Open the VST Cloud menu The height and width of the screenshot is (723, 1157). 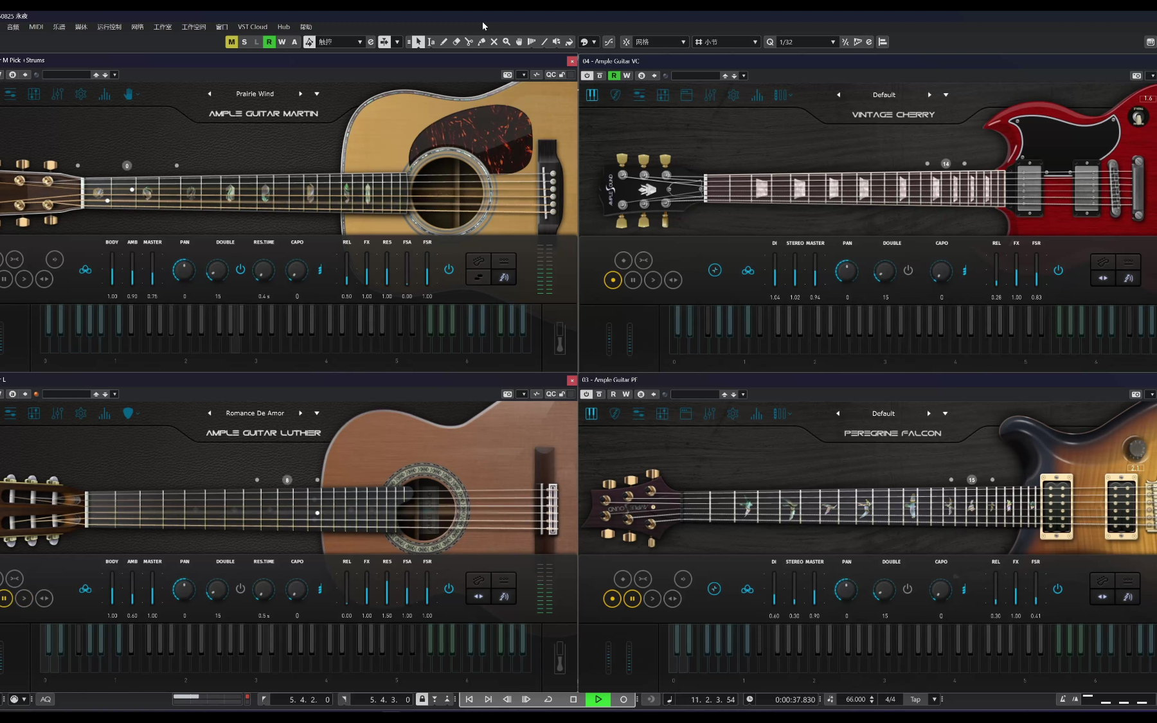[x=253, y=27]
